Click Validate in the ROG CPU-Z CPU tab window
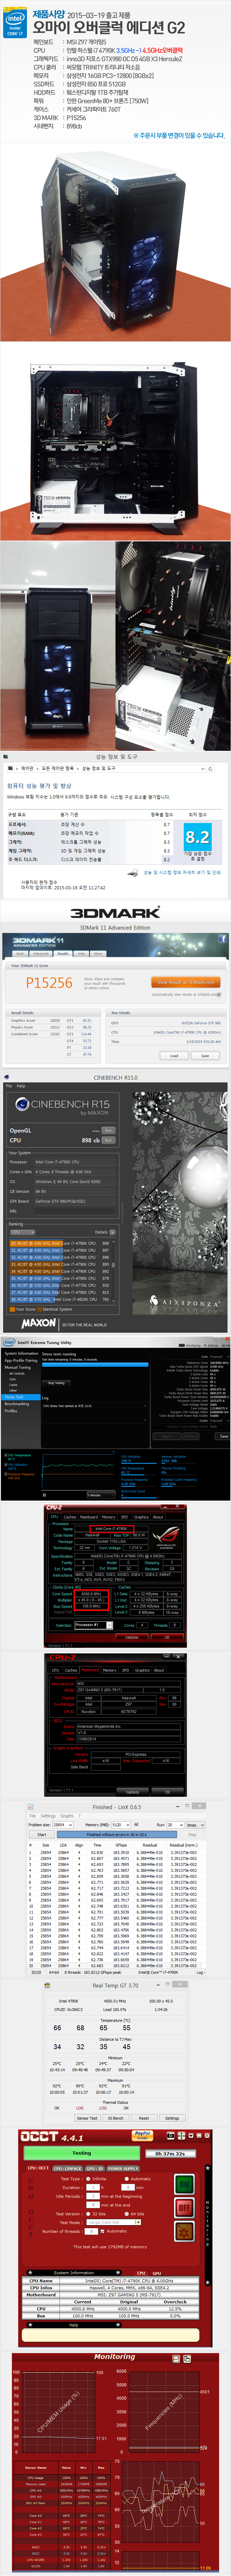Viewport: 231px width, 2576px height. (x=132, y=1637)
